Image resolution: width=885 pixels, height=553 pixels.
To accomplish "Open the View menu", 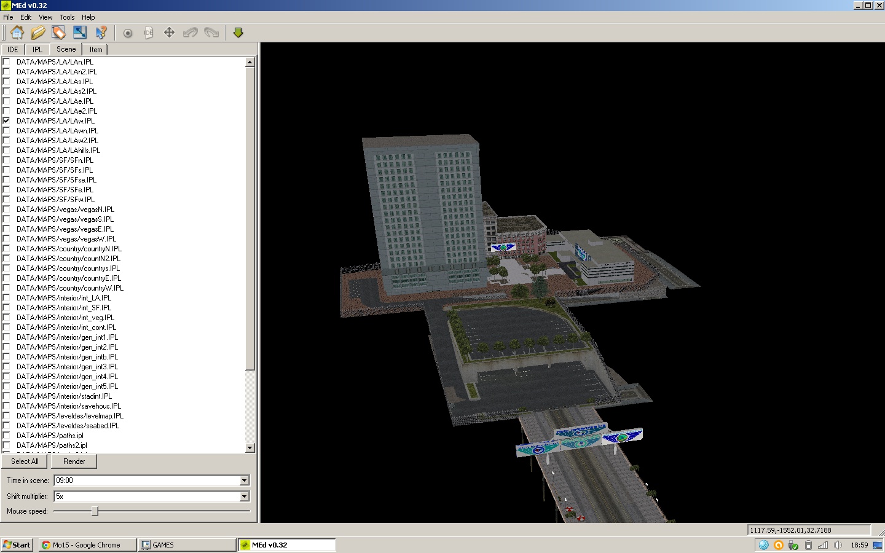I will tap(45, 17).
